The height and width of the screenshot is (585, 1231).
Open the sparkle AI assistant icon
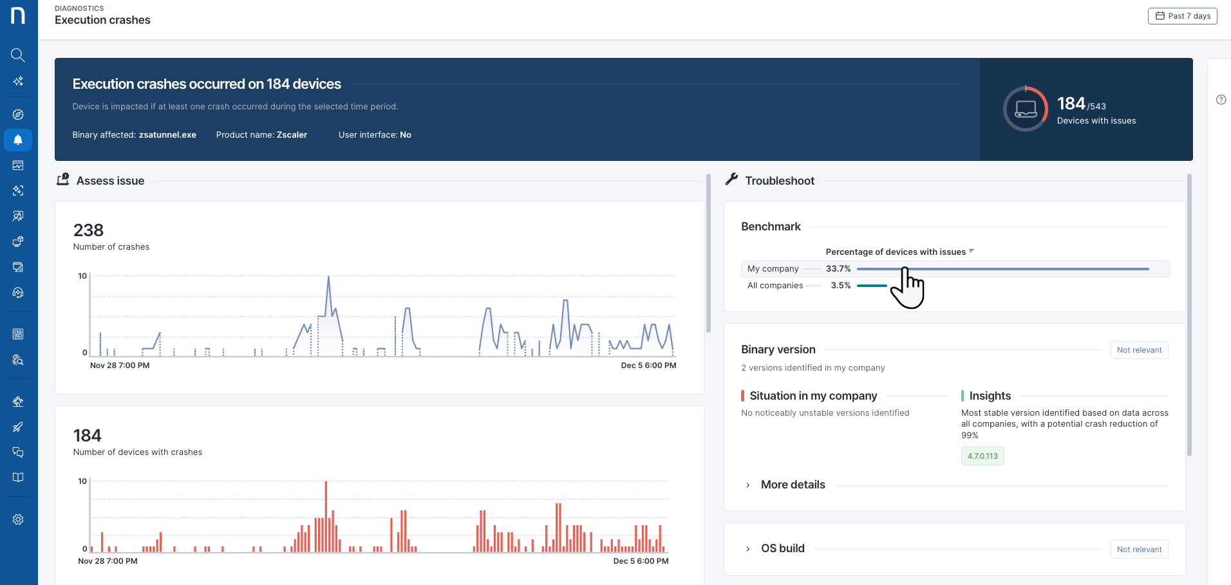pos(18,81)
